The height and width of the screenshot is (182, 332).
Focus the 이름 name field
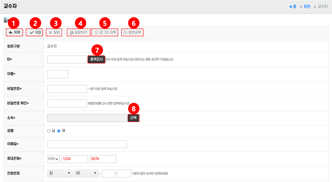pyautogui.click(x=58, y=74)
